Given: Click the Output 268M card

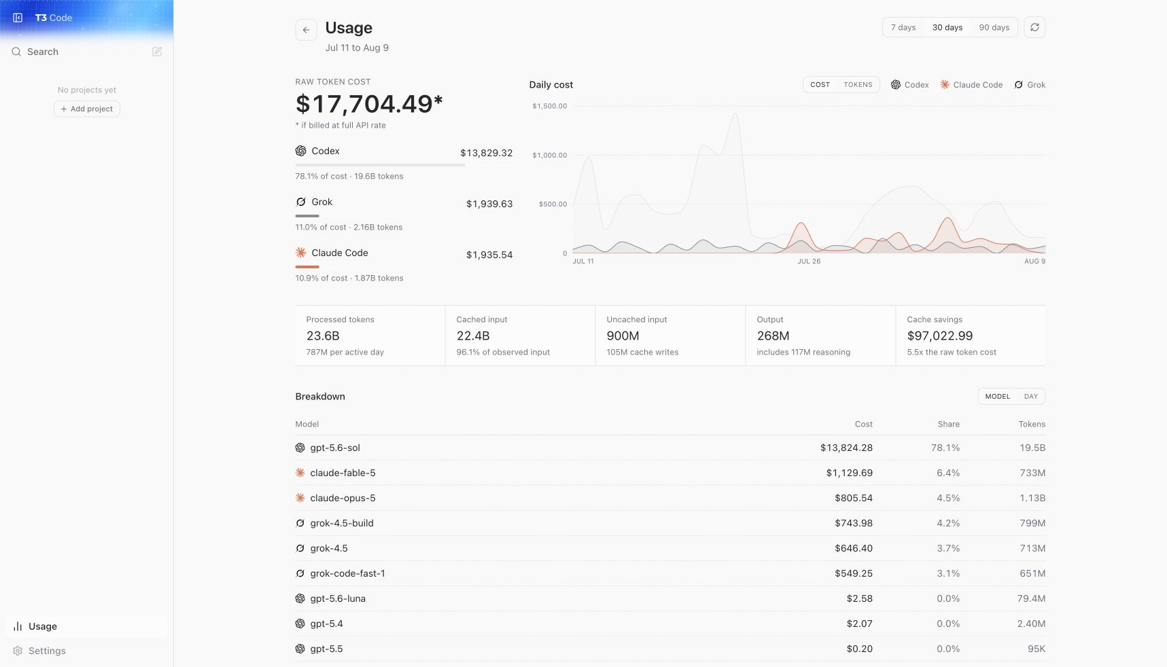Looking at the screenshot, I should coord(820,336).
